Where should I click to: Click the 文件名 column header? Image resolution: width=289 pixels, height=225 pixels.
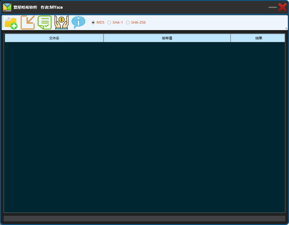[54, 38]
